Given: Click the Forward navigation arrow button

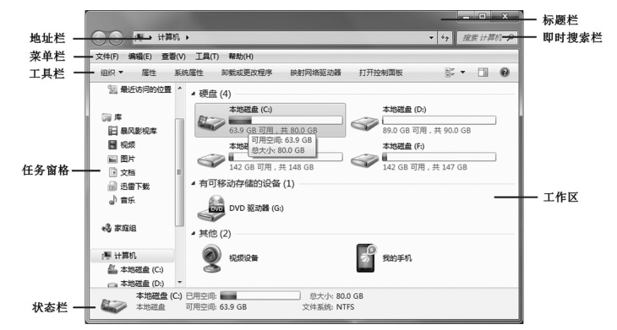Looking at the screenshot, I should (x=116, y=38).
